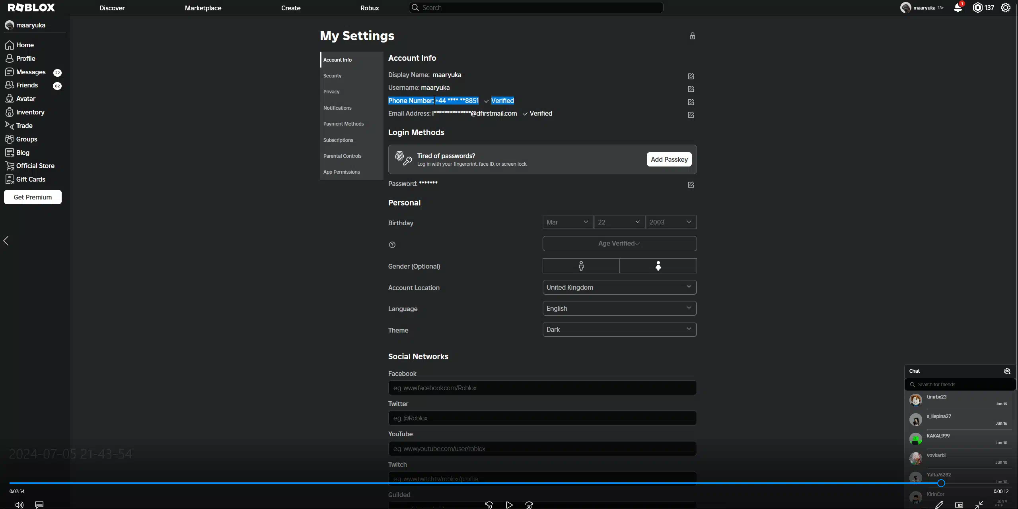Play the video with the play button
1018x509 pixels.
pyautogui.click(x=509, y=505)
